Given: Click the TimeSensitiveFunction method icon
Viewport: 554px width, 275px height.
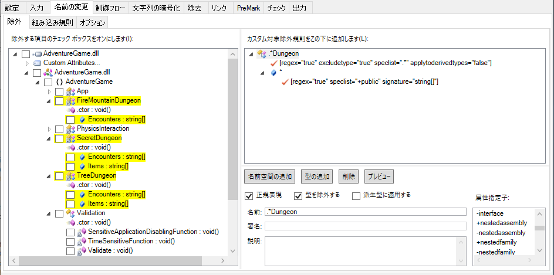Looking at the screenshot, I should click(x=82, y=241).
